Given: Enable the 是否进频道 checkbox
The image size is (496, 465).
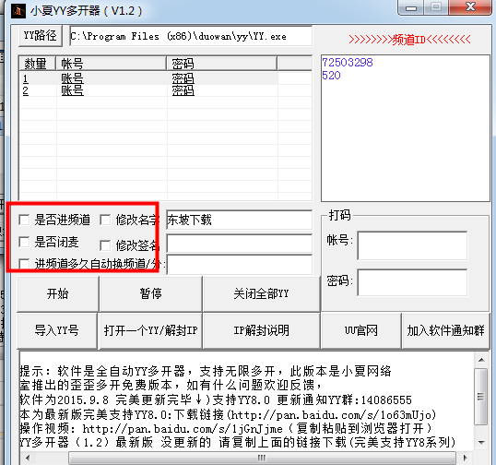Looking at the screenshot, I should [24, 220].
